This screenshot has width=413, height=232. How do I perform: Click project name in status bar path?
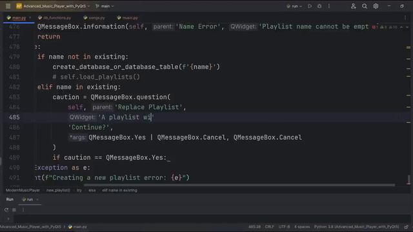pyautogui.click(x=30, y=227)
